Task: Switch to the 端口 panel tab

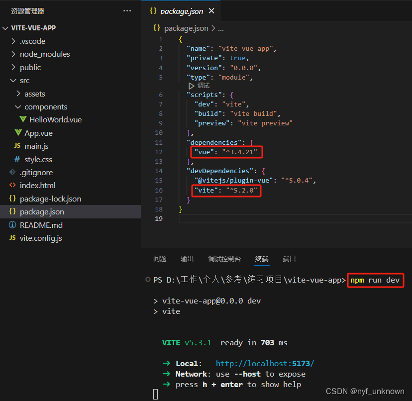Action: tap(289, 259)
